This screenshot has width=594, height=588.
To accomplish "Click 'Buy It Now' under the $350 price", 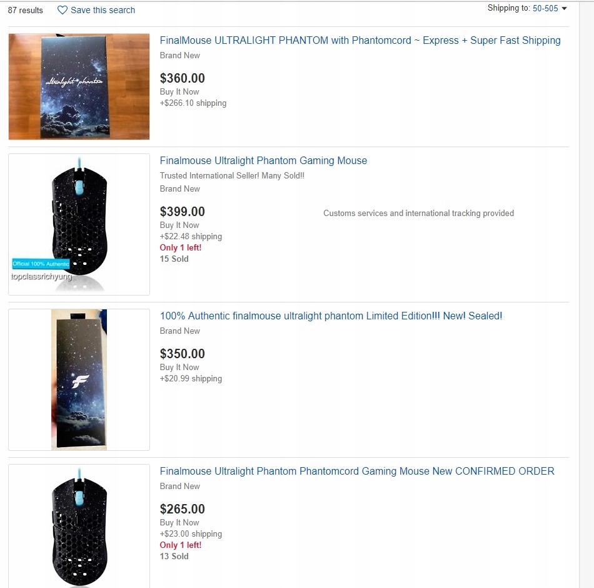I will pyautogui.click(x=179, y=367).
